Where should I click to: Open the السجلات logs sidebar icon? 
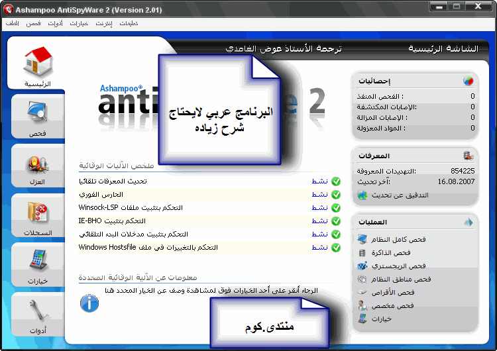[x=37, y=212]
